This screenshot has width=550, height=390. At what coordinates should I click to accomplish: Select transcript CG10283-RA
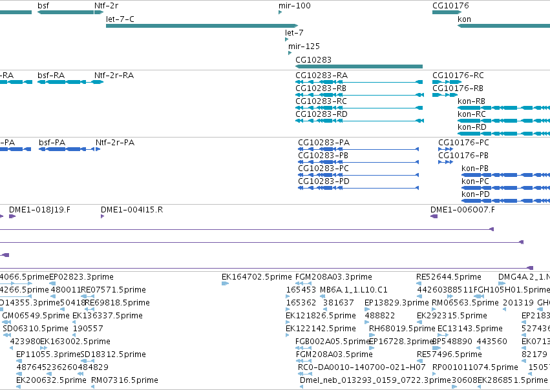322,76
